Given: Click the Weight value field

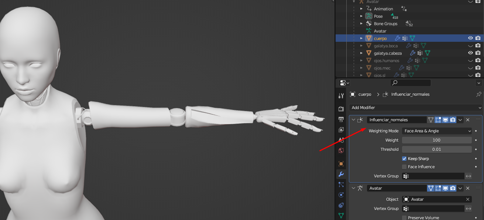Looking at the screenshot, I should [437, 140].
